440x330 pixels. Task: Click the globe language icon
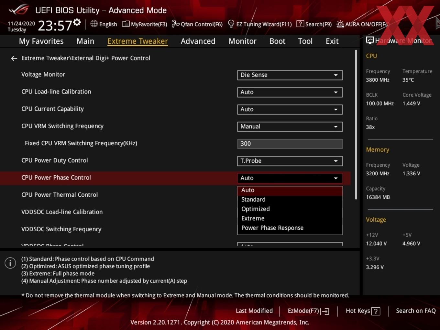[94, 24]
